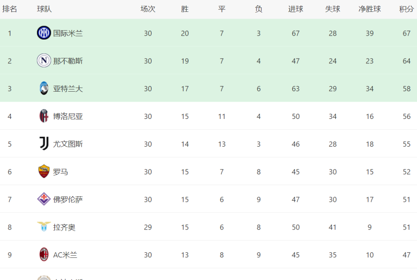Click the 场次 column header
The width and height of the screenshot is (417, 280).
coord(148,9)
